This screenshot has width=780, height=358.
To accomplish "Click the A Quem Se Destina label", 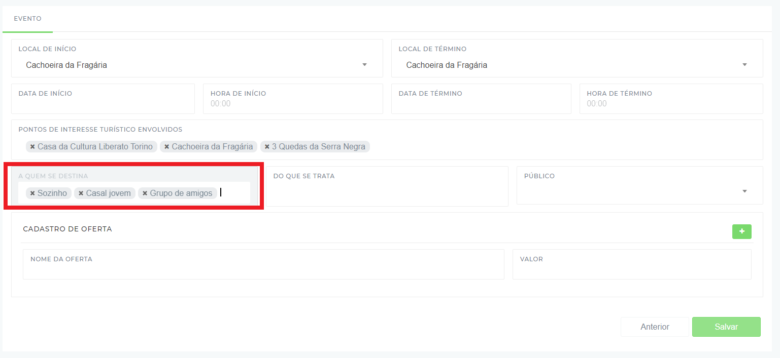I will (53, 176).
